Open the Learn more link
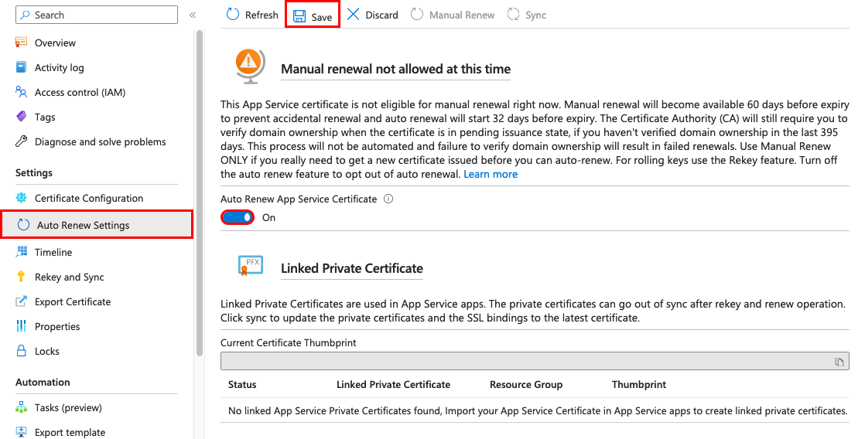The height and width of the screenshot is (439, 865). coord(491,175)
